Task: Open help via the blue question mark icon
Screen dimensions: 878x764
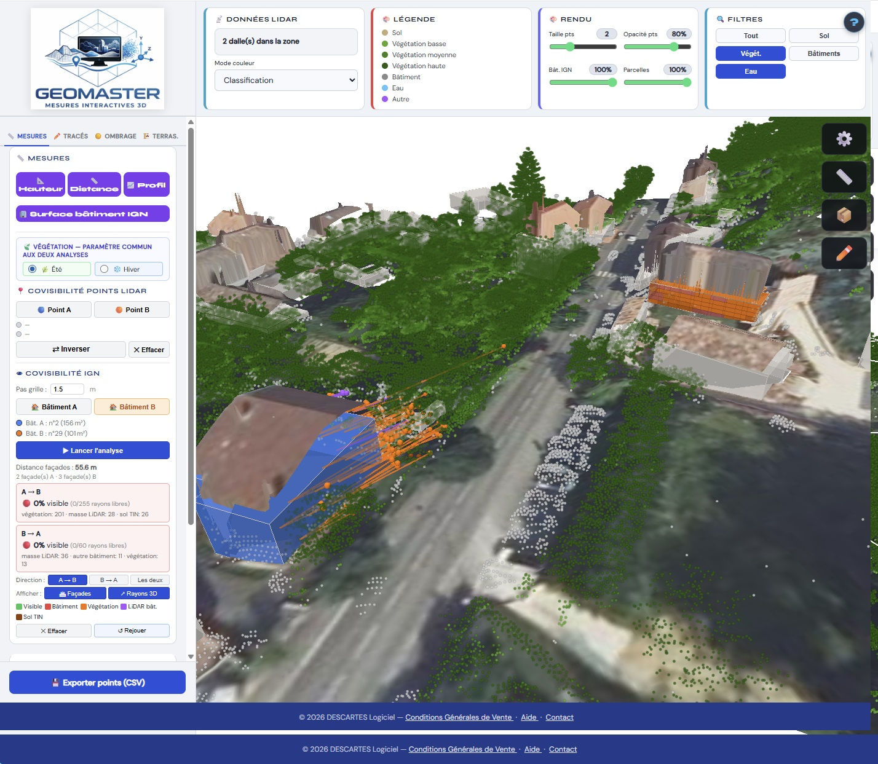Action: tap(853, 22)
